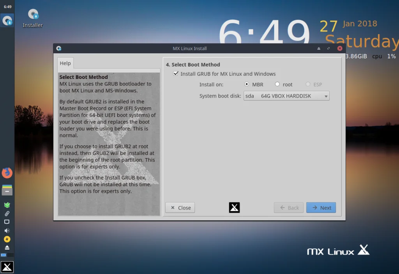Open the Installer desktop shortcut
Viewport: 399px width, 274px height.
point(33,18)
